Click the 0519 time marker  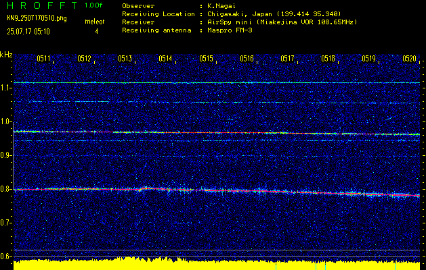click(x=368, y=59)
